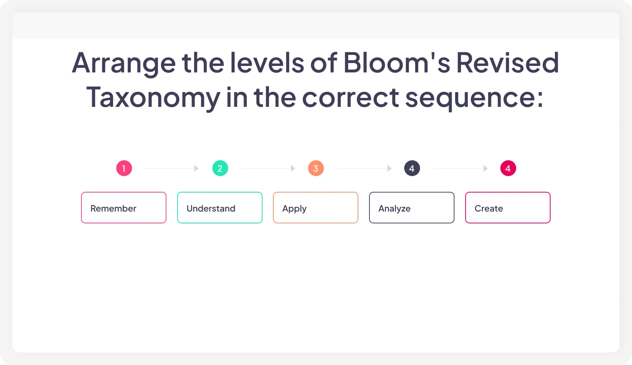Screen dimensions: 632x365
Task: Click the Create box
Action: (x=508, y=208)
